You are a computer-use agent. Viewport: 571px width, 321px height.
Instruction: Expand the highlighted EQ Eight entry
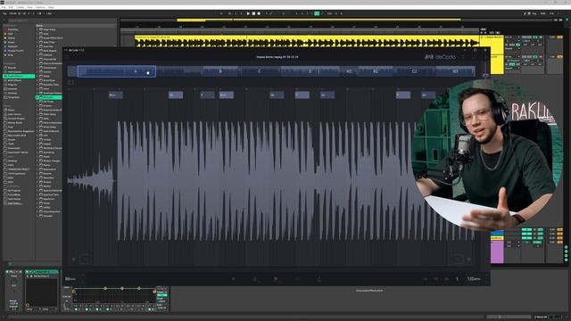point(37,97)
